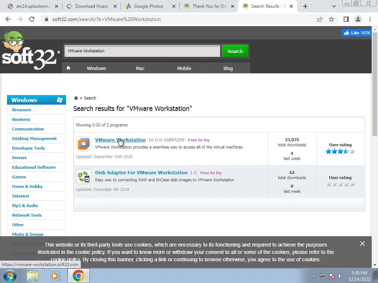The image size is (378, 283).
Task: Switch to the Download Picasa tab
Action: (x=92, y=6)
